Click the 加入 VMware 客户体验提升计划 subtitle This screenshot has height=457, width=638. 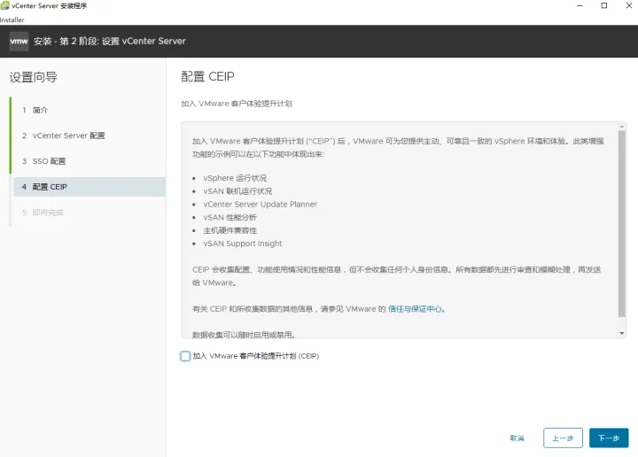[237, 104]
